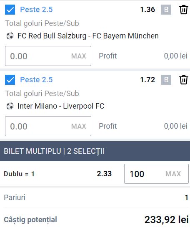The height and width of the screenshot is (231, 190).
Task: Open FC Red Bull Salzburg - FC Bayern München match
Action: (88, 36)
